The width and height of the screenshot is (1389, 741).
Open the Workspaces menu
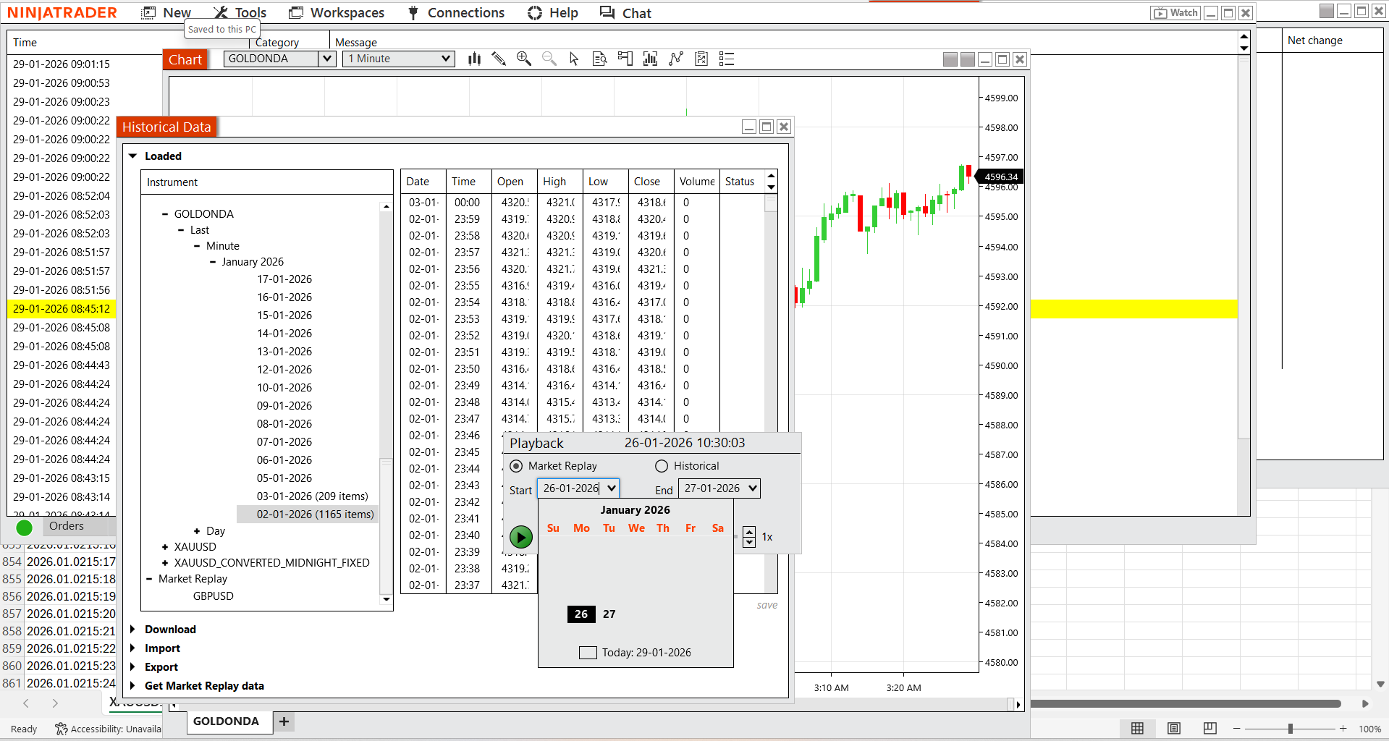337,13
